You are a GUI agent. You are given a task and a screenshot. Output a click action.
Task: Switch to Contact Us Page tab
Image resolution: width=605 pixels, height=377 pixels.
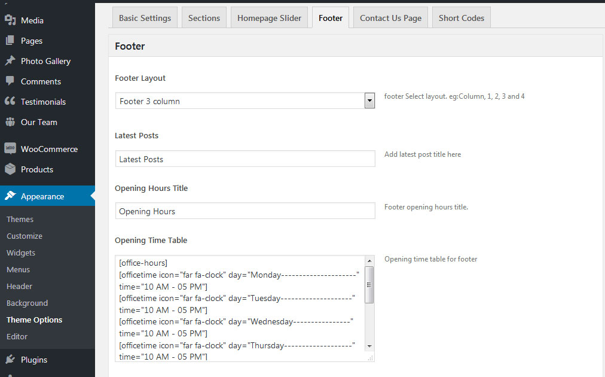click(390, 18)
